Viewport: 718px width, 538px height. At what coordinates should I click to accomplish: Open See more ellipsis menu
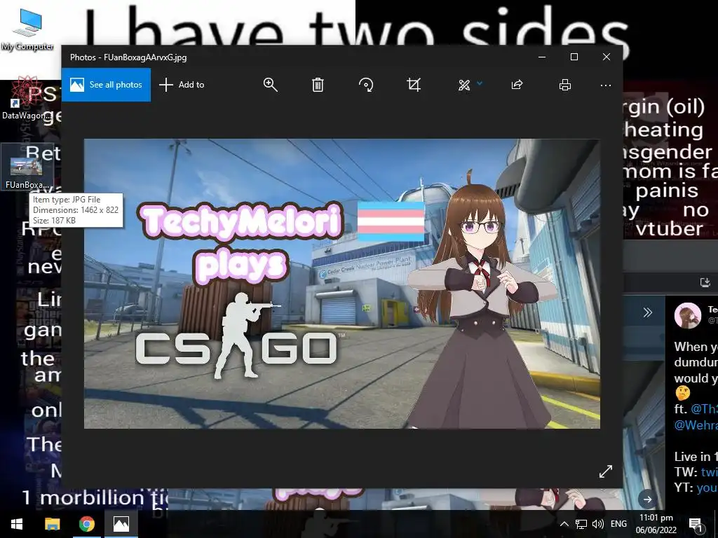pyautogui.click(x=606, y=85)
